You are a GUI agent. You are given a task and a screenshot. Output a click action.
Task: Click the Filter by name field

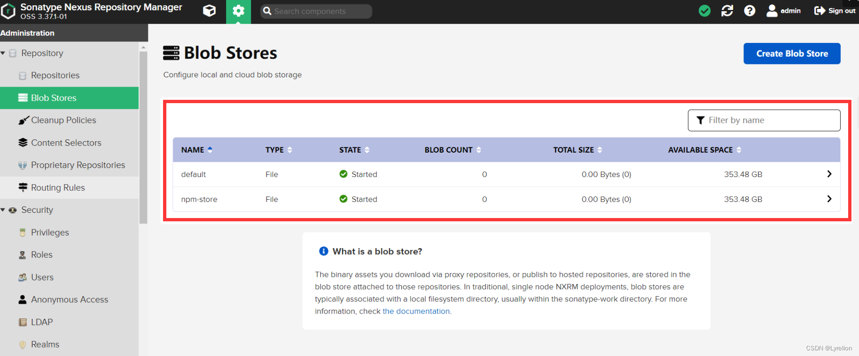pyautogui.click(x=764, y=121)
